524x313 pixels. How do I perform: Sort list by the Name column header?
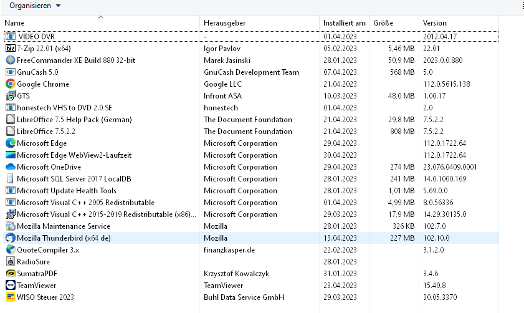click(101, 23)
